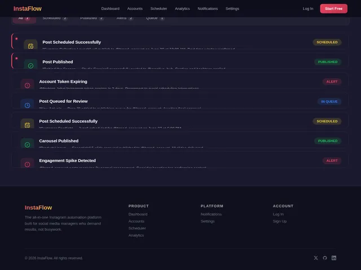Click unread dot on first Post Scheduled notification
This screenshot has height=270, width=361.
16,39
